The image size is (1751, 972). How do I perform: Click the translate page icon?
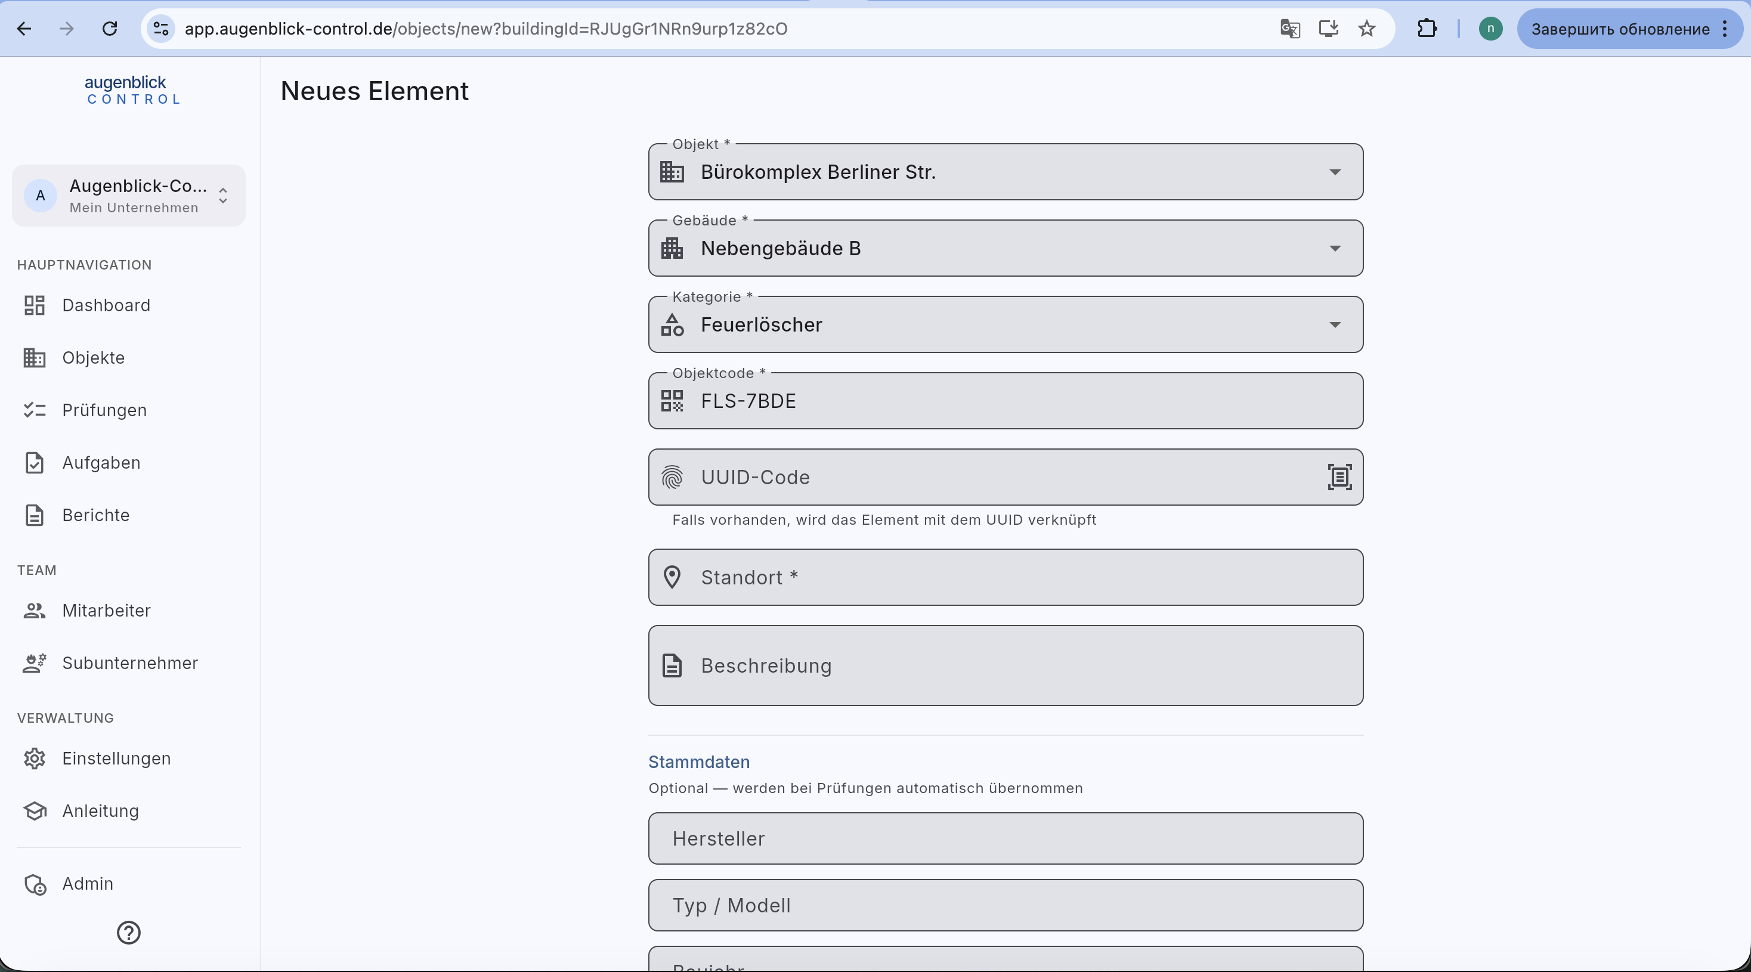1289,29
